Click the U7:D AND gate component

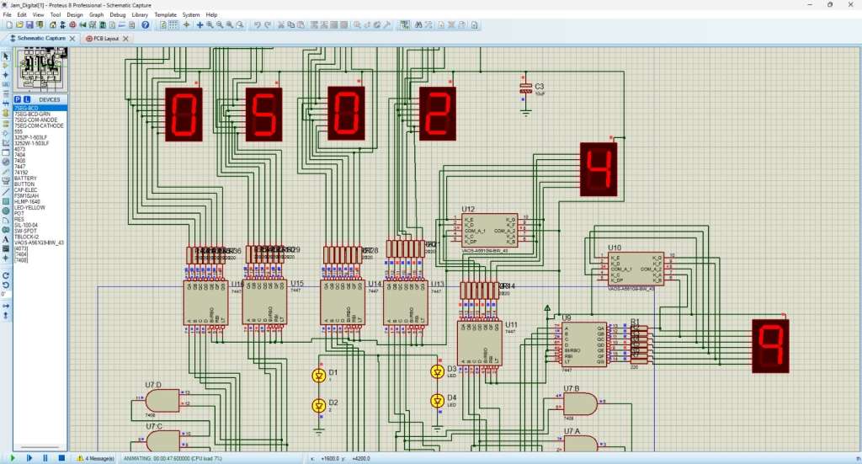163,401
